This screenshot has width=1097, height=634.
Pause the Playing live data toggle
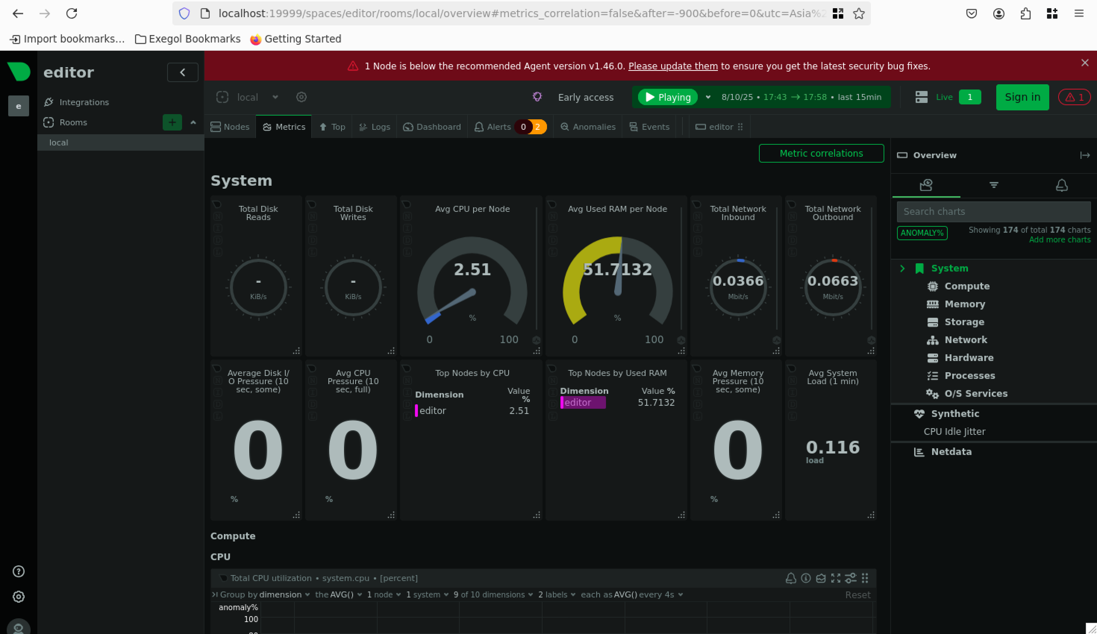pyautogui.click(x=667, y=97)
